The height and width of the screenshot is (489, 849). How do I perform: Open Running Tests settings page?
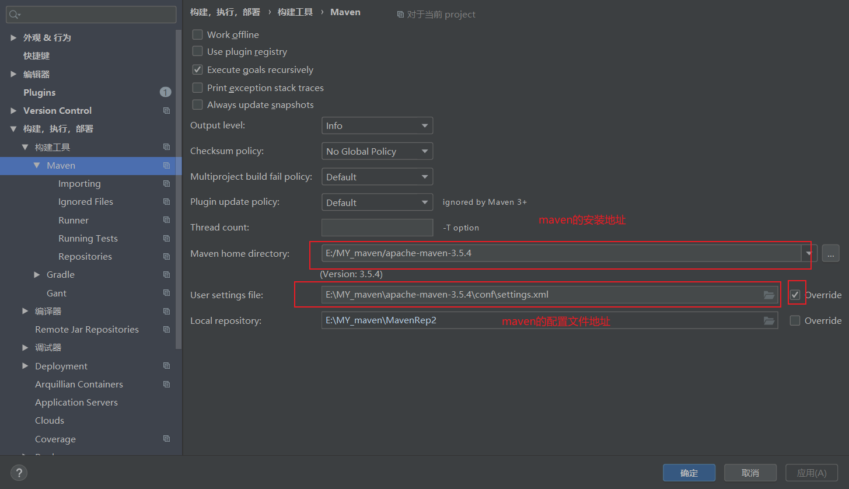tap(88, 239)
